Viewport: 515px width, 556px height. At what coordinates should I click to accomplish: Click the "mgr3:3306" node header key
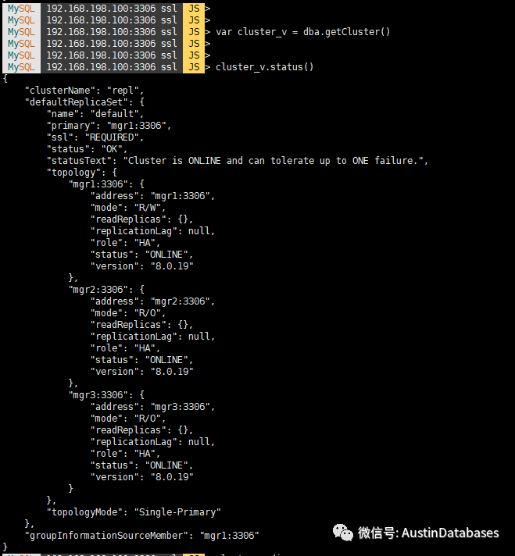[x=98, y=394]
